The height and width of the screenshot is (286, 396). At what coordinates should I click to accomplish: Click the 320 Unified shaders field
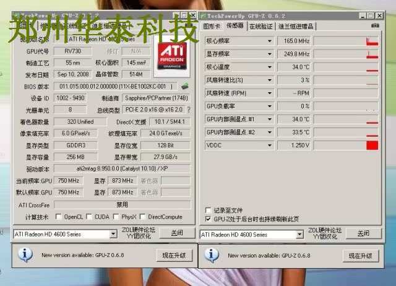coord(80,122)
